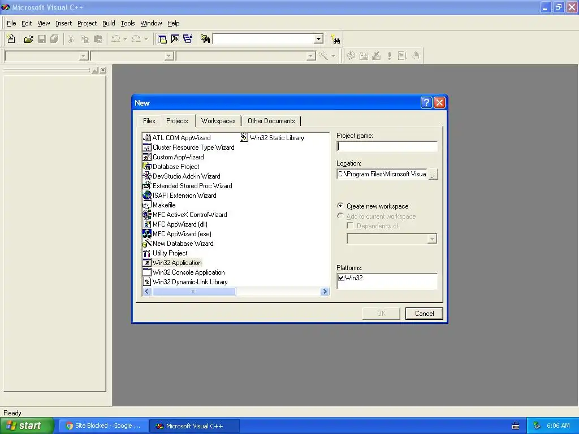
Task: Open the Find combo box dropdown
Action: [318, 39]
